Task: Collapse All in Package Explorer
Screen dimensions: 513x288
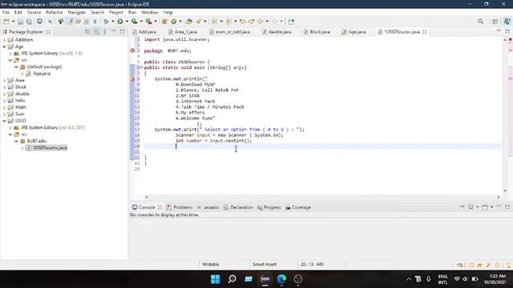Action: [87, 32]
